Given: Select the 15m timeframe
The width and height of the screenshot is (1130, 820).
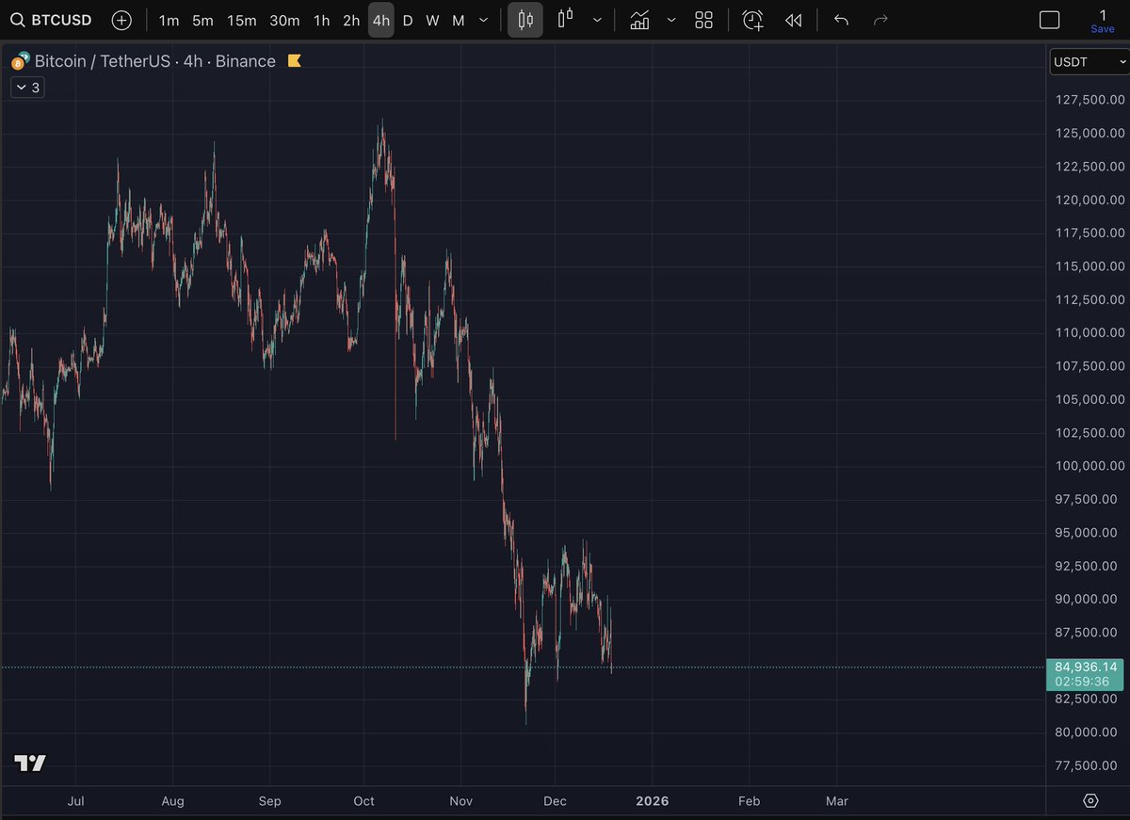Looking at the screenshot, I should [241, 20].
